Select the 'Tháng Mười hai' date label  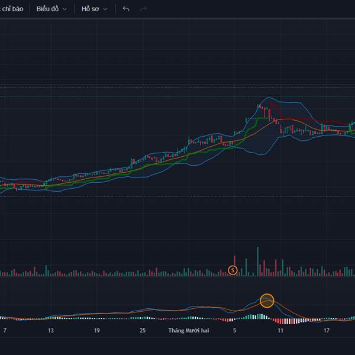coord(189,331)
